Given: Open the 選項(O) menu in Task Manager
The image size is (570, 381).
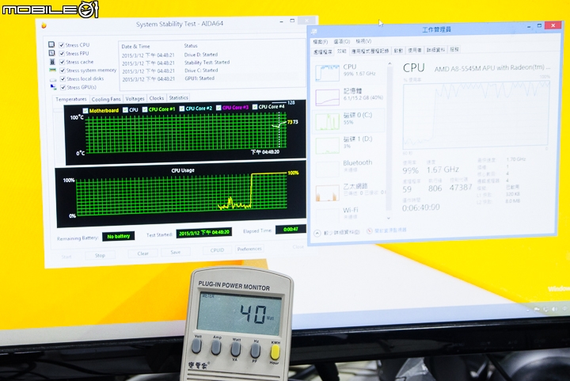Looking at the screenshot, I should coord(342,41).
